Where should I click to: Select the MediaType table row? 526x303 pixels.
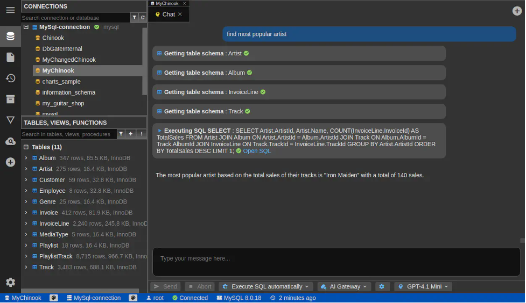[84, 234]
